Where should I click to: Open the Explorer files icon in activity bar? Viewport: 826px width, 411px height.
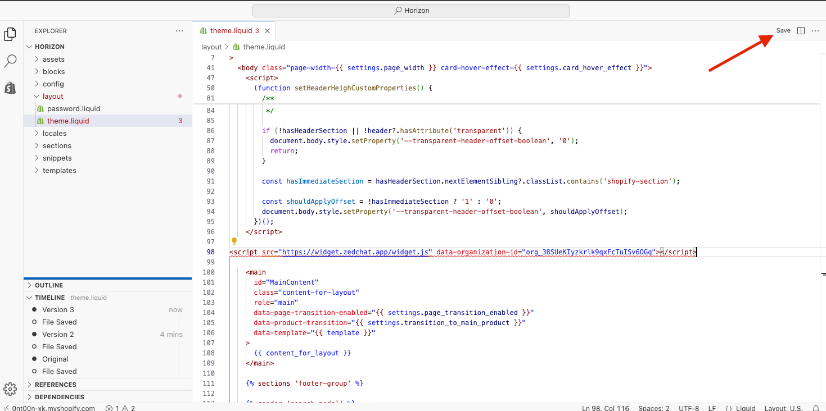click(10, 34)
